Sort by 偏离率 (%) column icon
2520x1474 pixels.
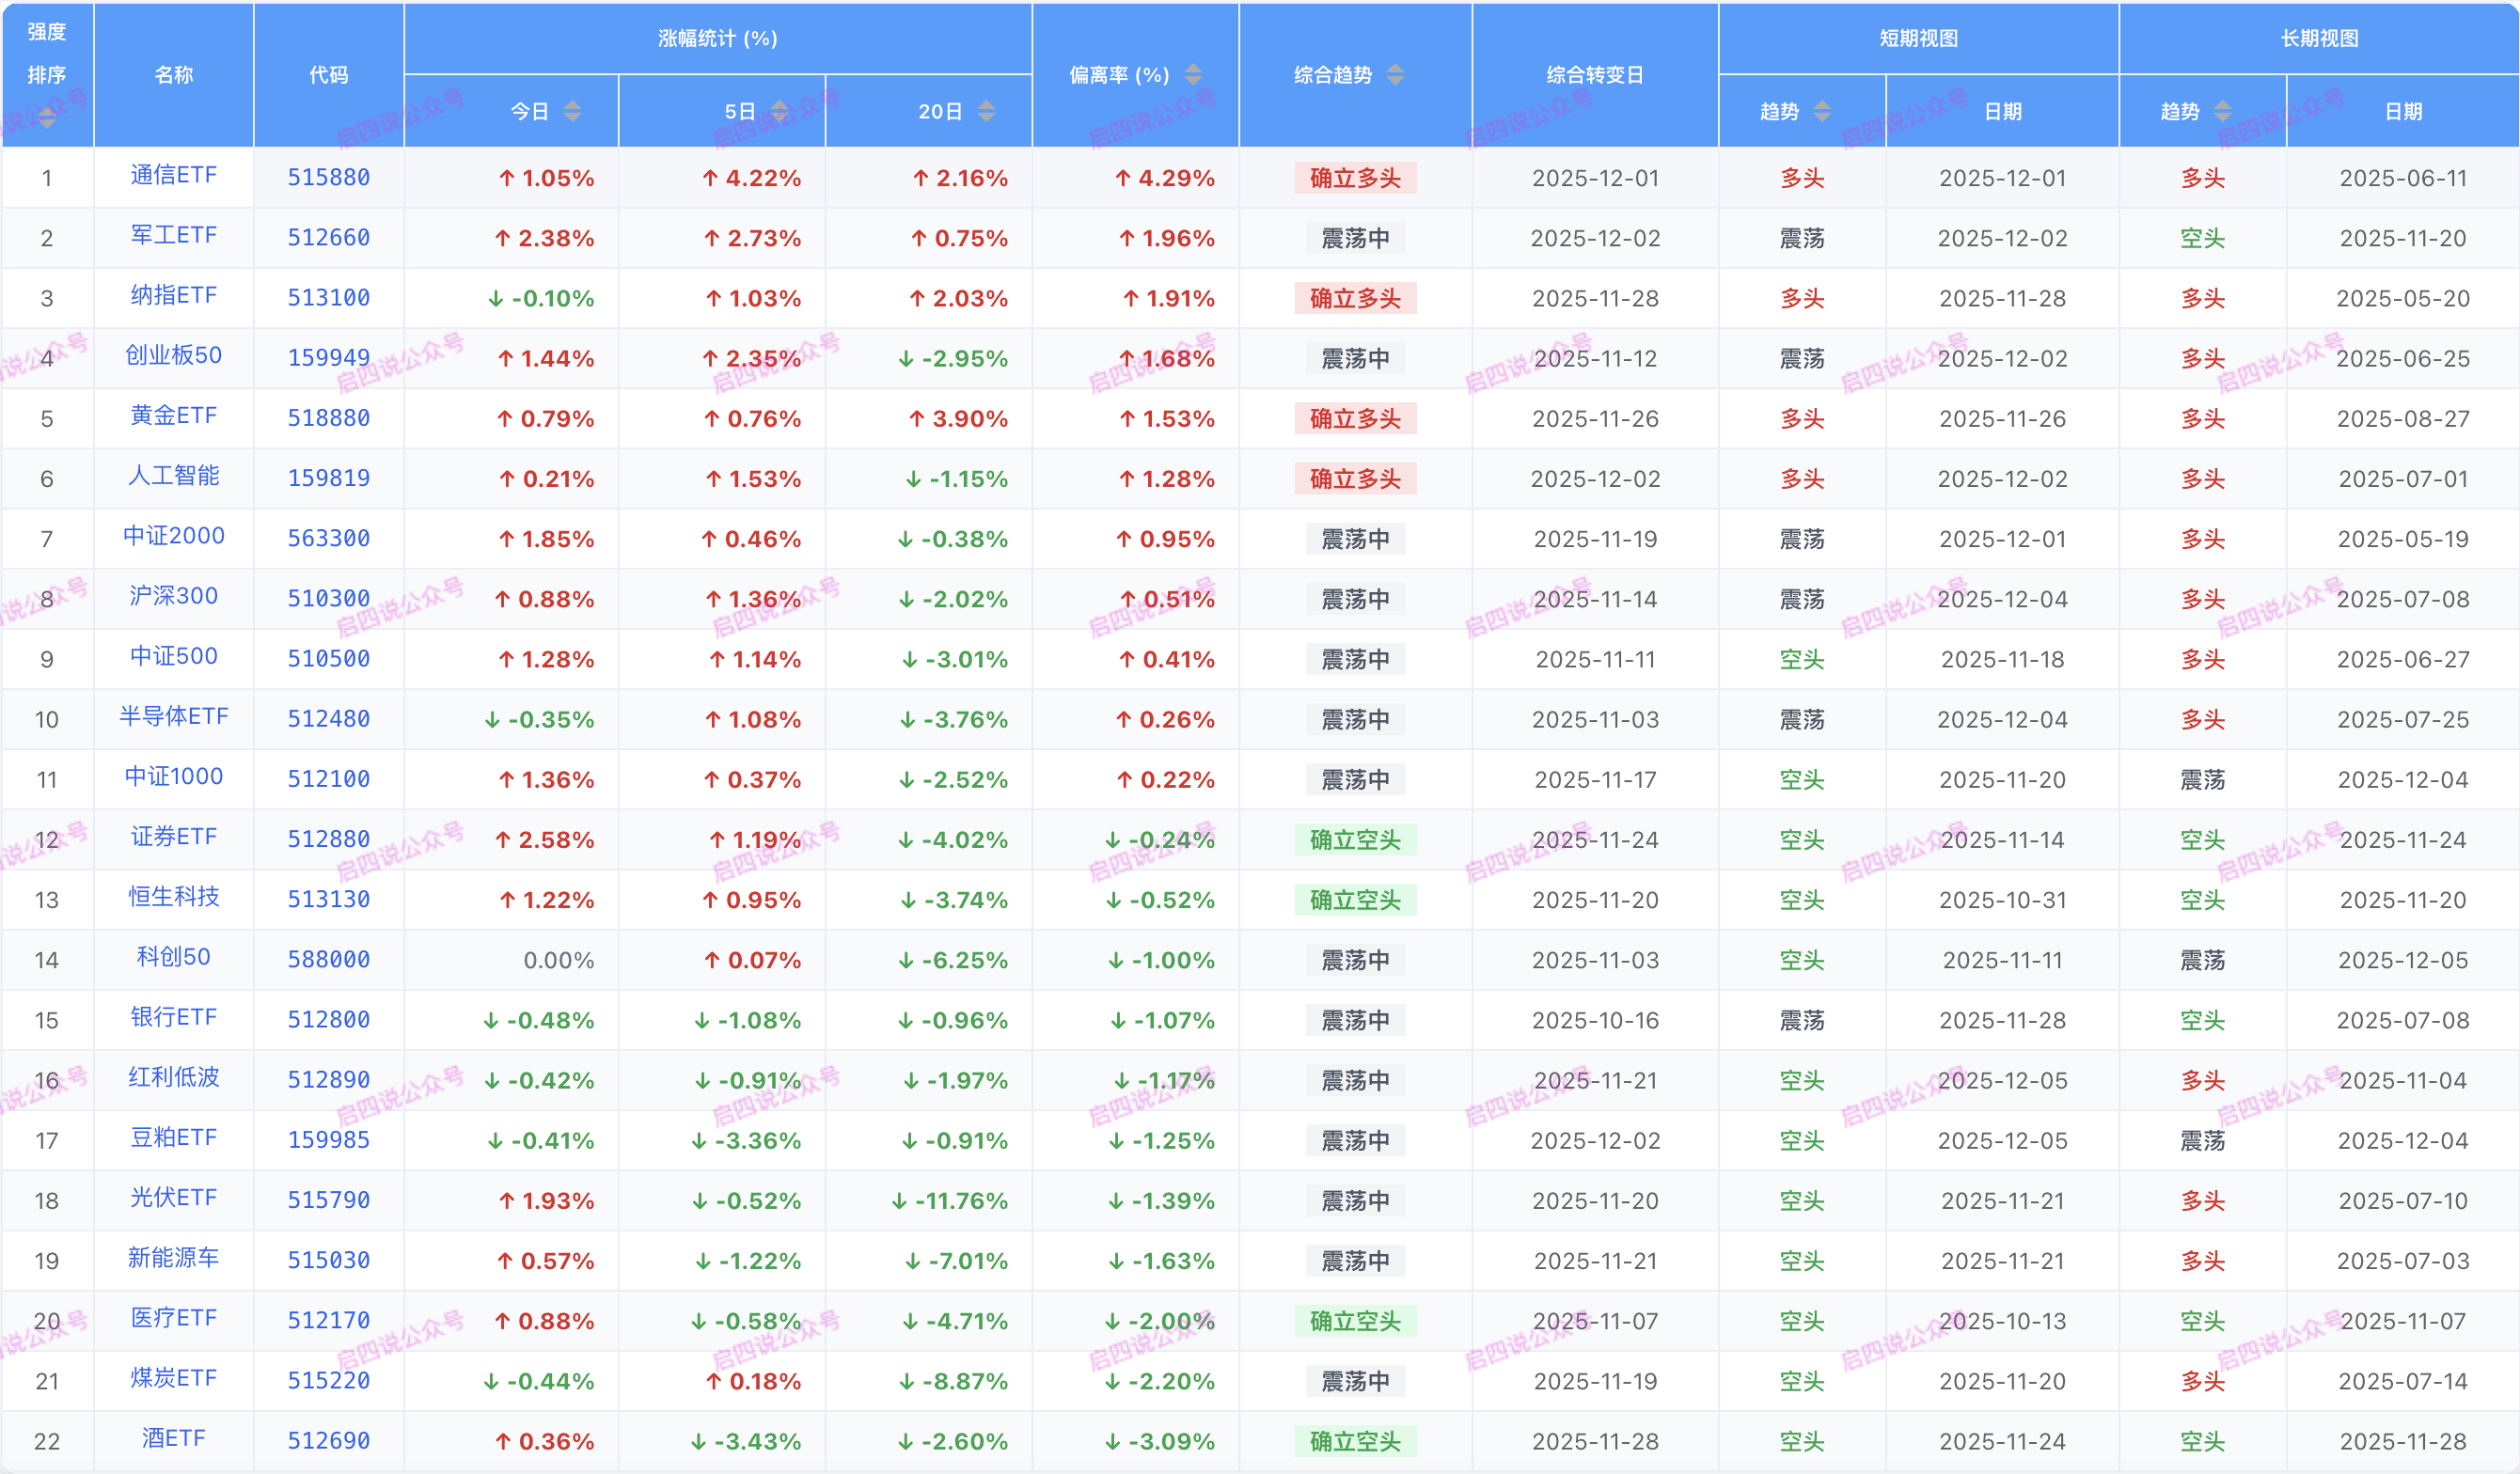coord(1193,75)
